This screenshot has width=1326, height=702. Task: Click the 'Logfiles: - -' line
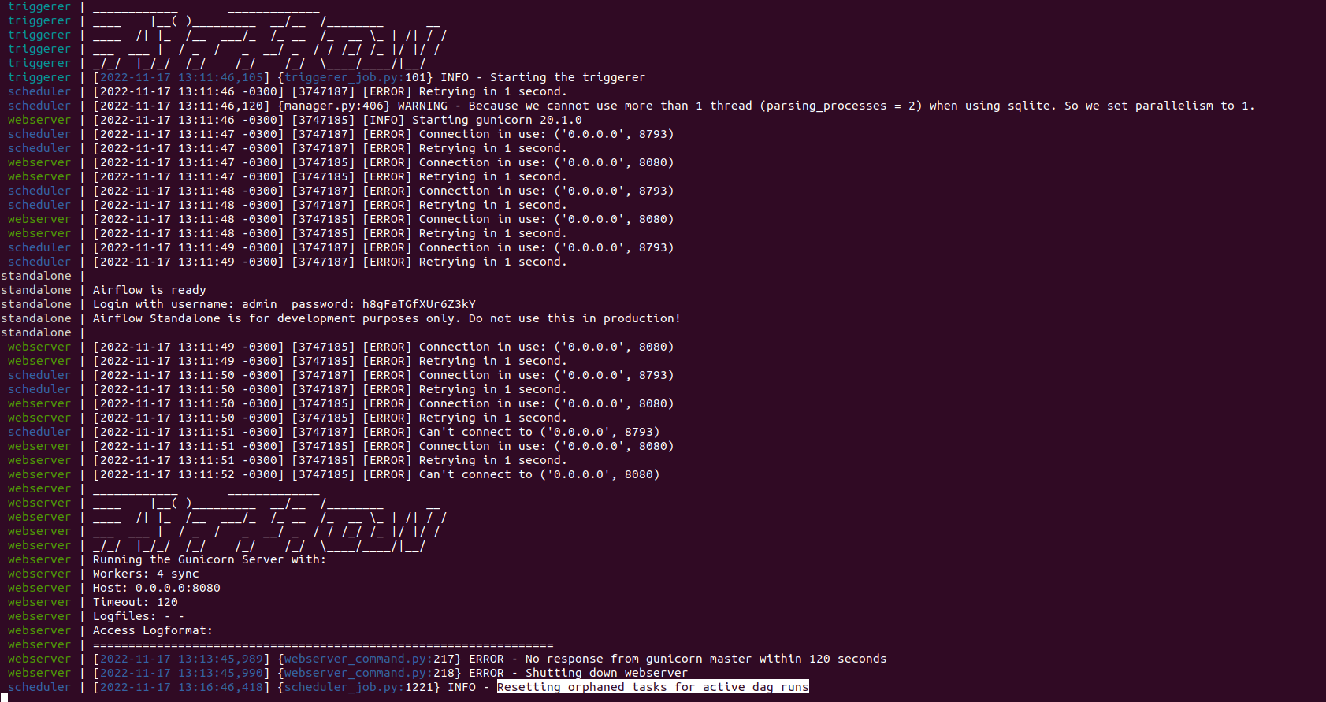click(x=139, y=616)
